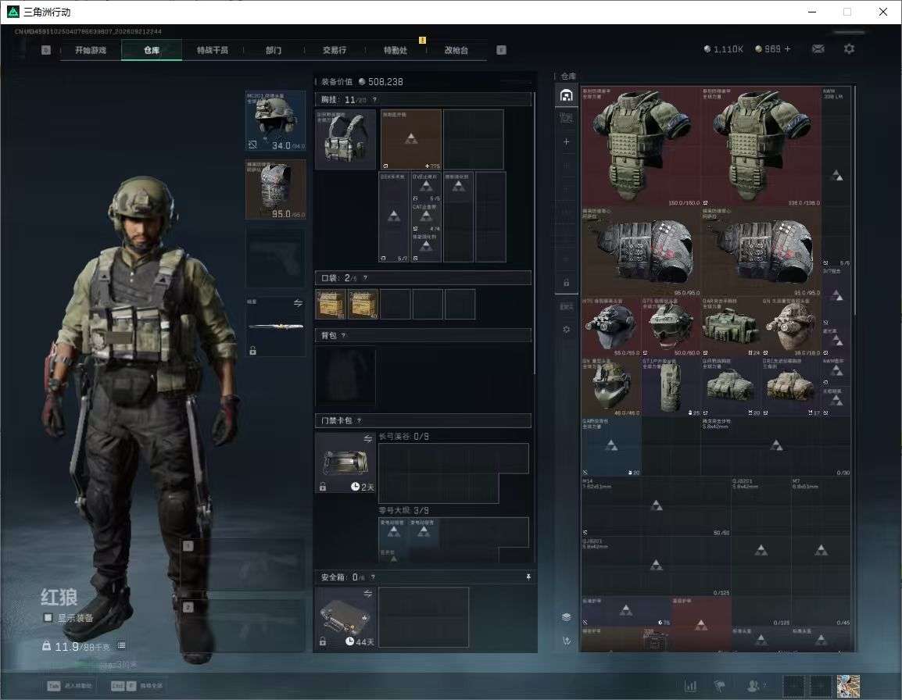Select left 95.0/95.0 armor in warehouse

[x=641, y=252]
